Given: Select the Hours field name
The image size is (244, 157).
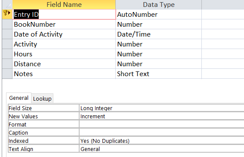Looking at the screenshot, I should [64, 54].
